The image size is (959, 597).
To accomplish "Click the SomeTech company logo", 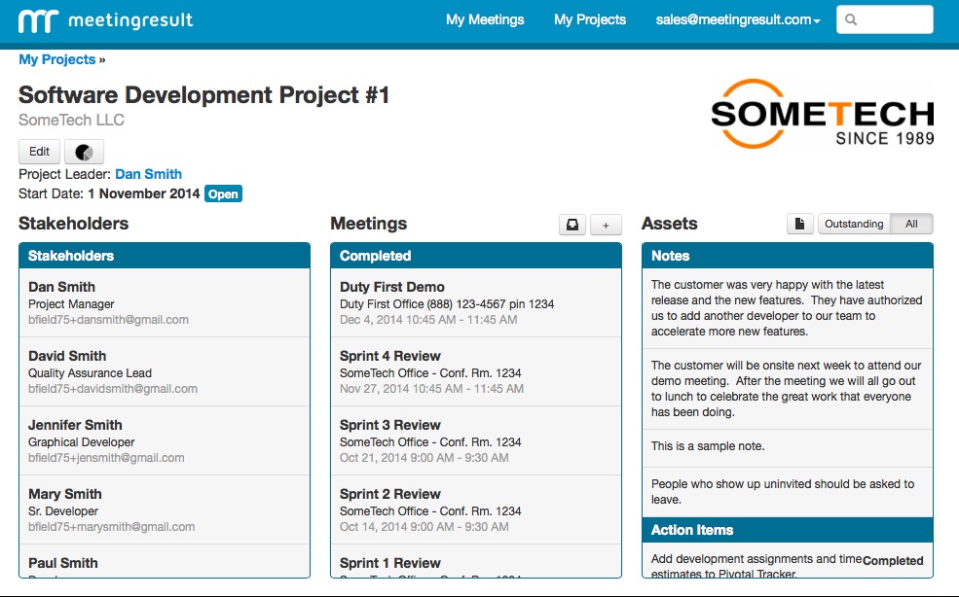I will 822,114.
